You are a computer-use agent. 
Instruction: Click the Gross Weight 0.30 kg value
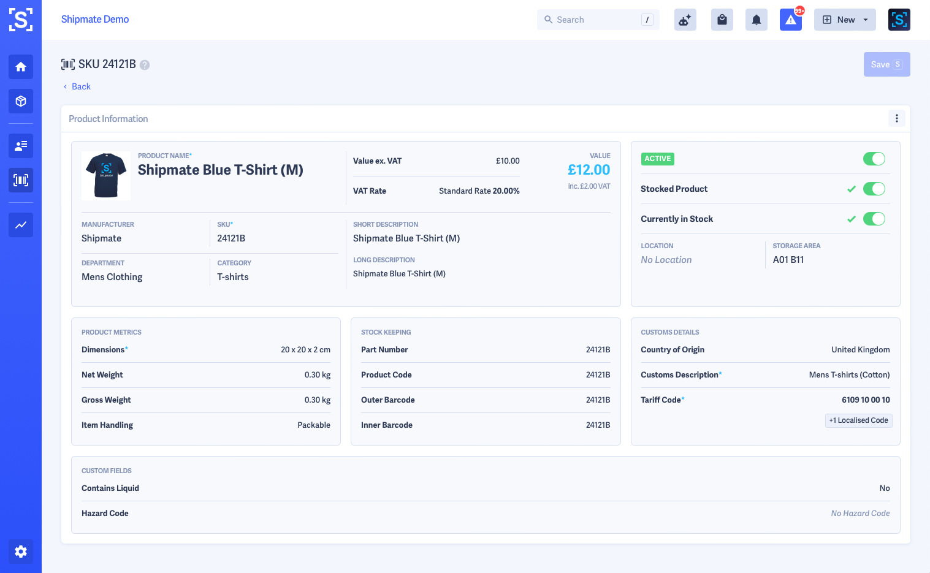coord(318,400)
